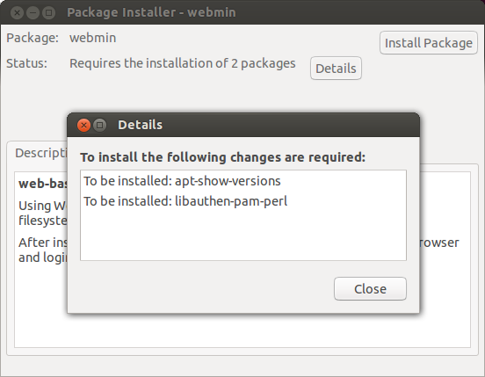This screenshot has width=485, height=377.
Task: Click the 'Package:' label
Action: pos(33,38)
